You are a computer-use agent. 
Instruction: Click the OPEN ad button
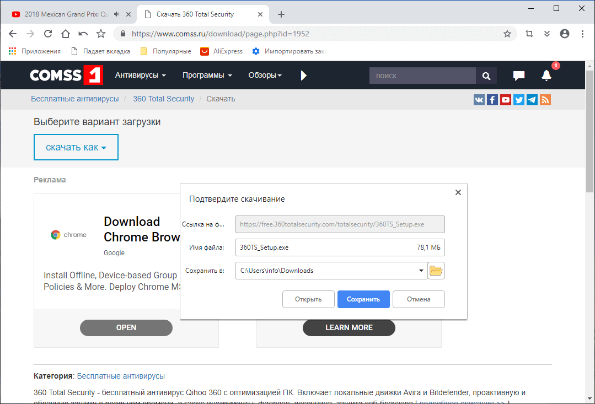[x=126, y=328]
